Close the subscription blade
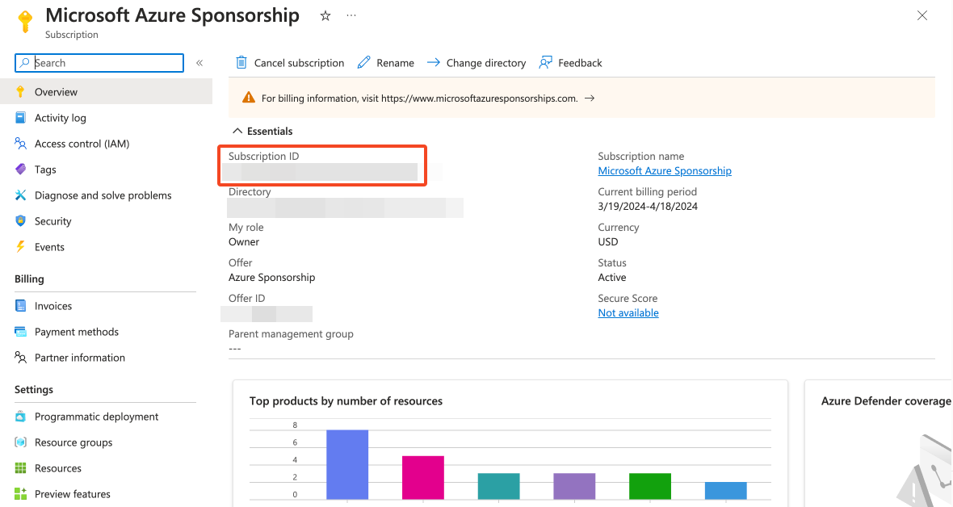This screenshot has width=953, height=507. point(922,16)
